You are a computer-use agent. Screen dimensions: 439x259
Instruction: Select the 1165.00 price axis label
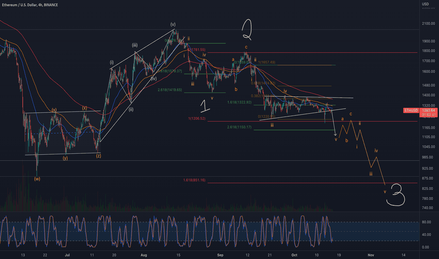pyautogui.click(x=428, y=128)
